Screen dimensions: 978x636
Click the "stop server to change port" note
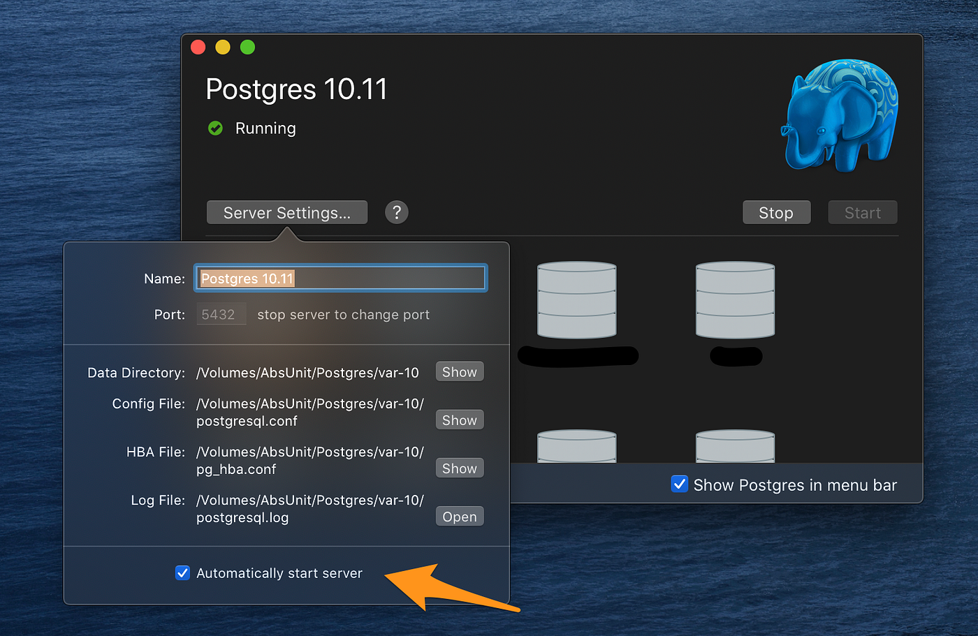(344, 315)
